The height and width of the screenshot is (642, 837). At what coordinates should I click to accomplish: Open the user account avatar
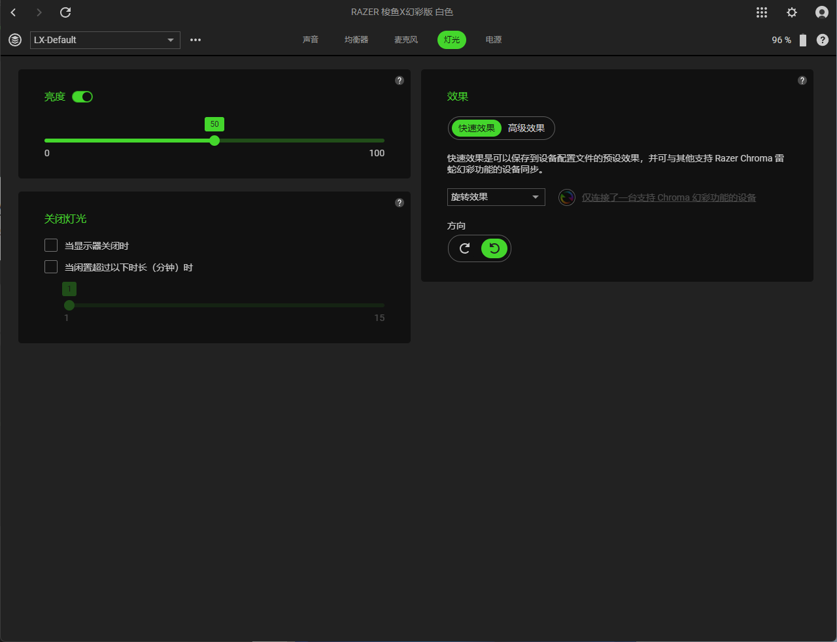tap(822, 12)
